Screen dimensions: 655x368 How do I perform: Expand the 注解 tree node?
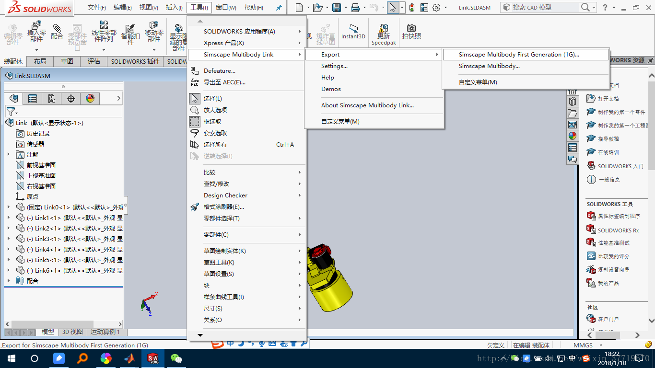(x=8, y=154)
